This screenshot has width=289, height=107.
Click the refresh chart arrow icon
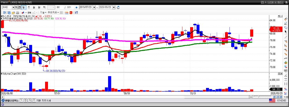pos(118,7)
